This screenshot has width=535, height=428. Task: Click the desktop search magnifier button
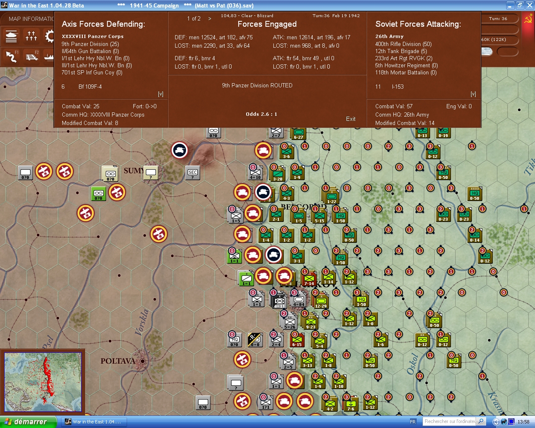click(x=481, y=421)
